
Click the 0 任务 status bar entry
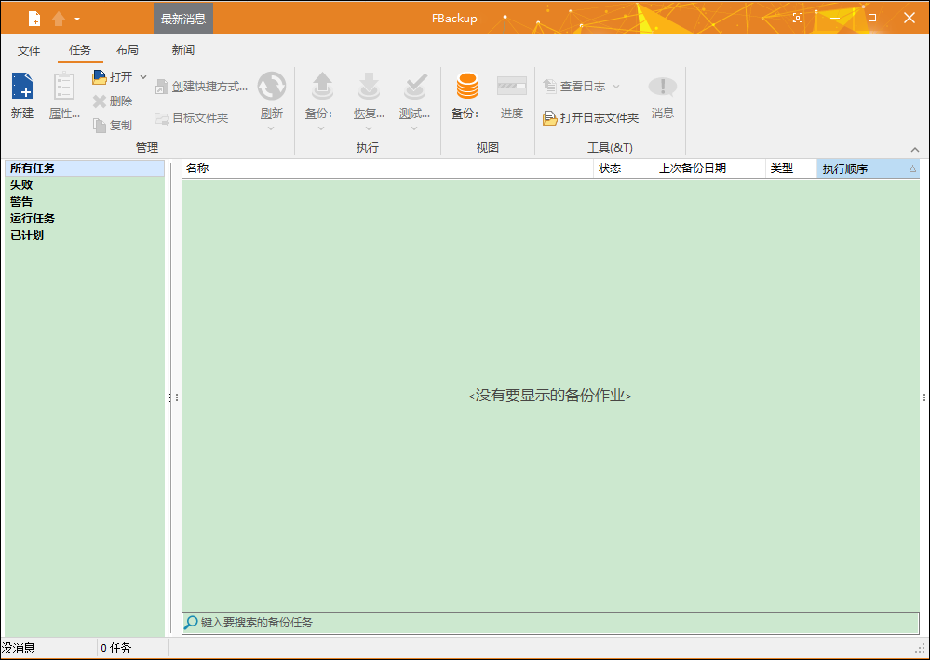coord(116,648)
